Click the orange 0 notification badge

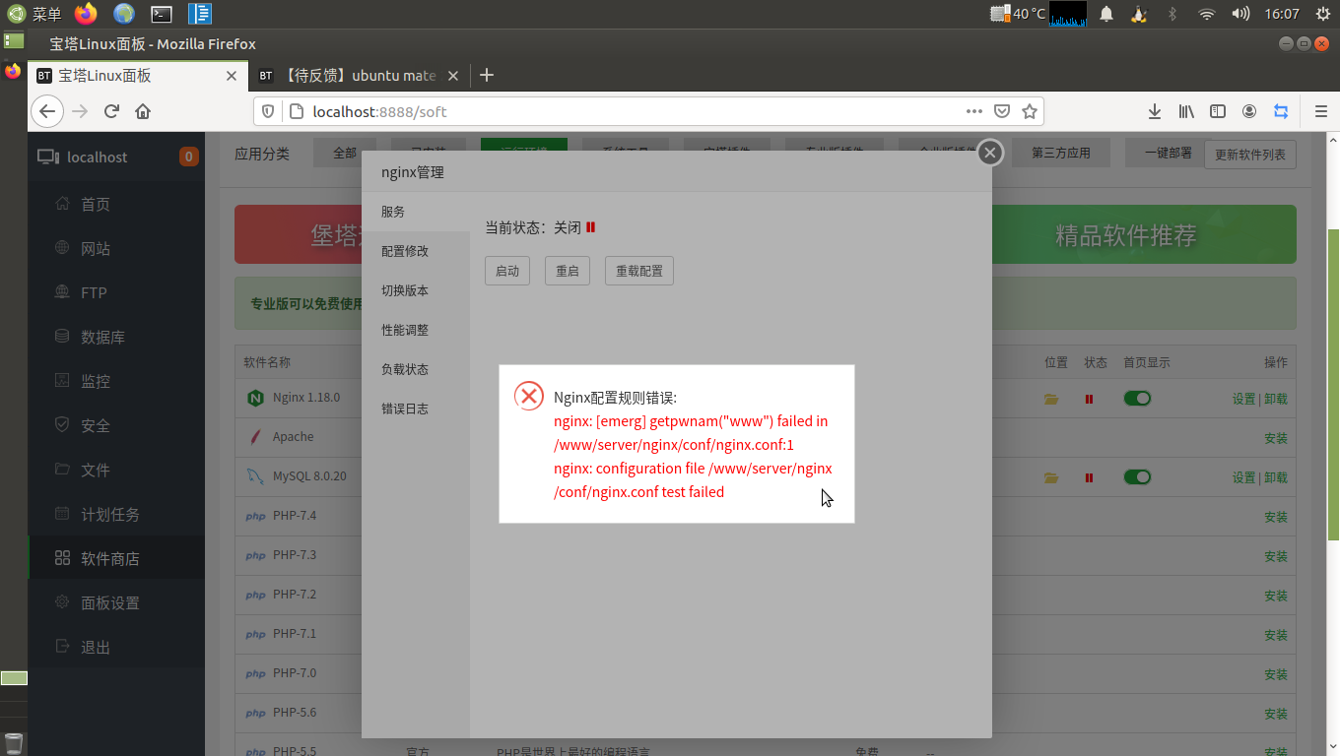(188, 157)
